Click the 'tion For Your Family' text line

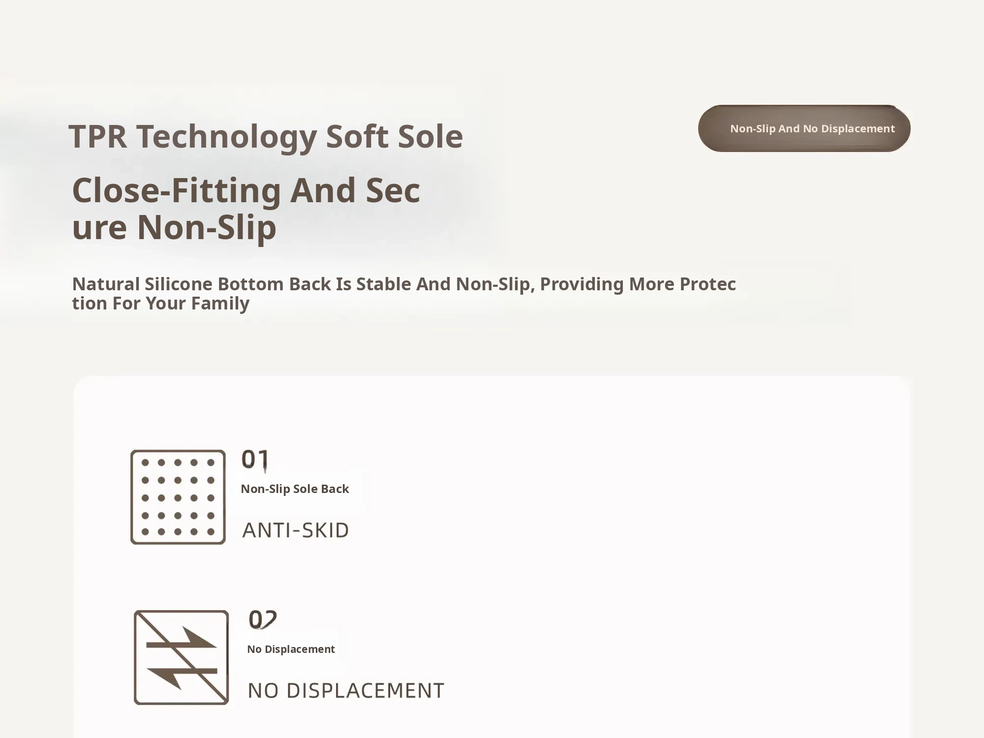coord(161,303)
